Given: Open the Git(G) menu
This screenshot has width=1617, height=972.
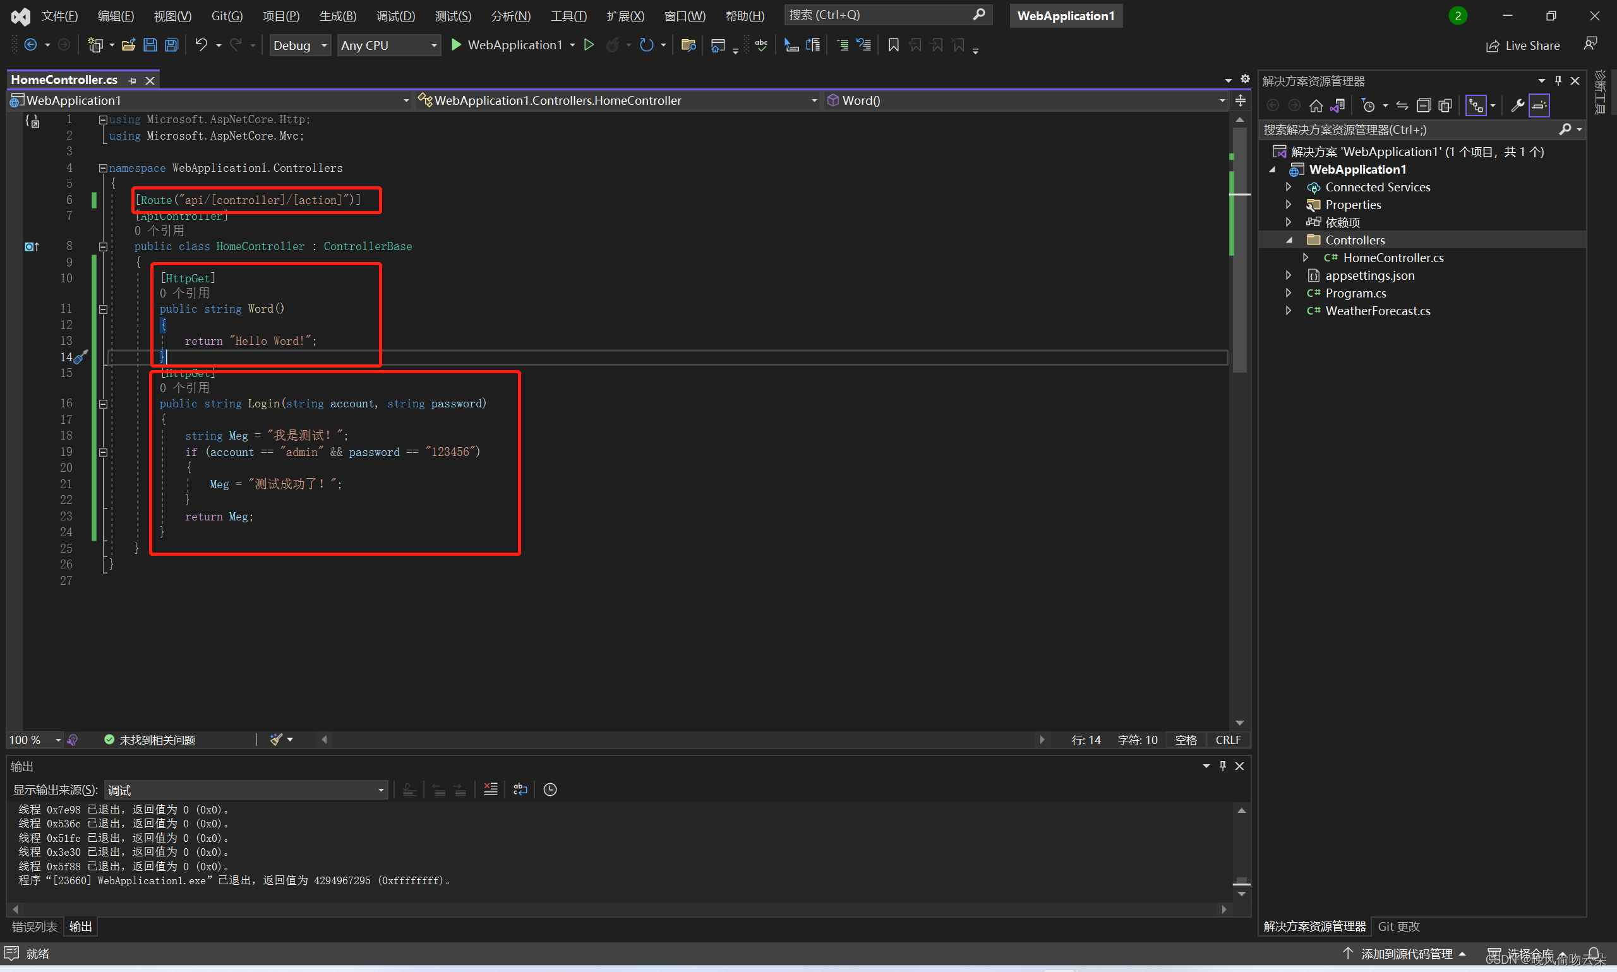Looking at the screenshot, I should [227, 16].
